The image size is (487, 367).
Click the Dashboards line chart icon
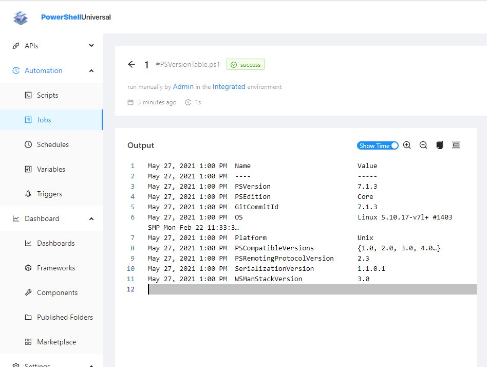pos(28,243)
